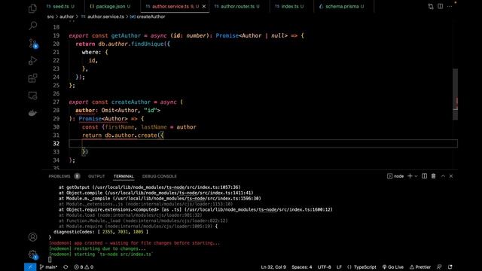Click Ln 32, Col 9 position indicator
Screen dimensions: 482x271
pyautogui.click(x=273, y=267)
